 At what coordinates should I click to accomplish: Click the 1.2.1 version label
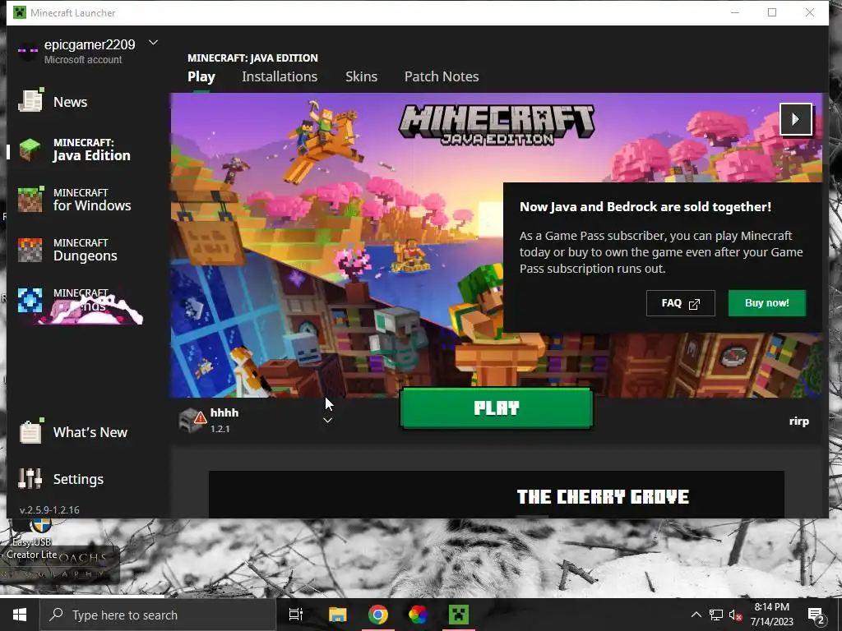point(220,429)
